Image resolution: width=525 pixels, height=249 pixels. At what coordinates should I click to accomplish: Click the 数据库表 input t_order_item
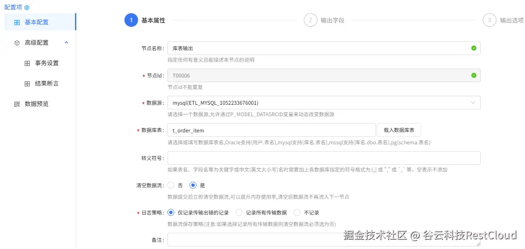pyautogui.click(x=271, y=130)
